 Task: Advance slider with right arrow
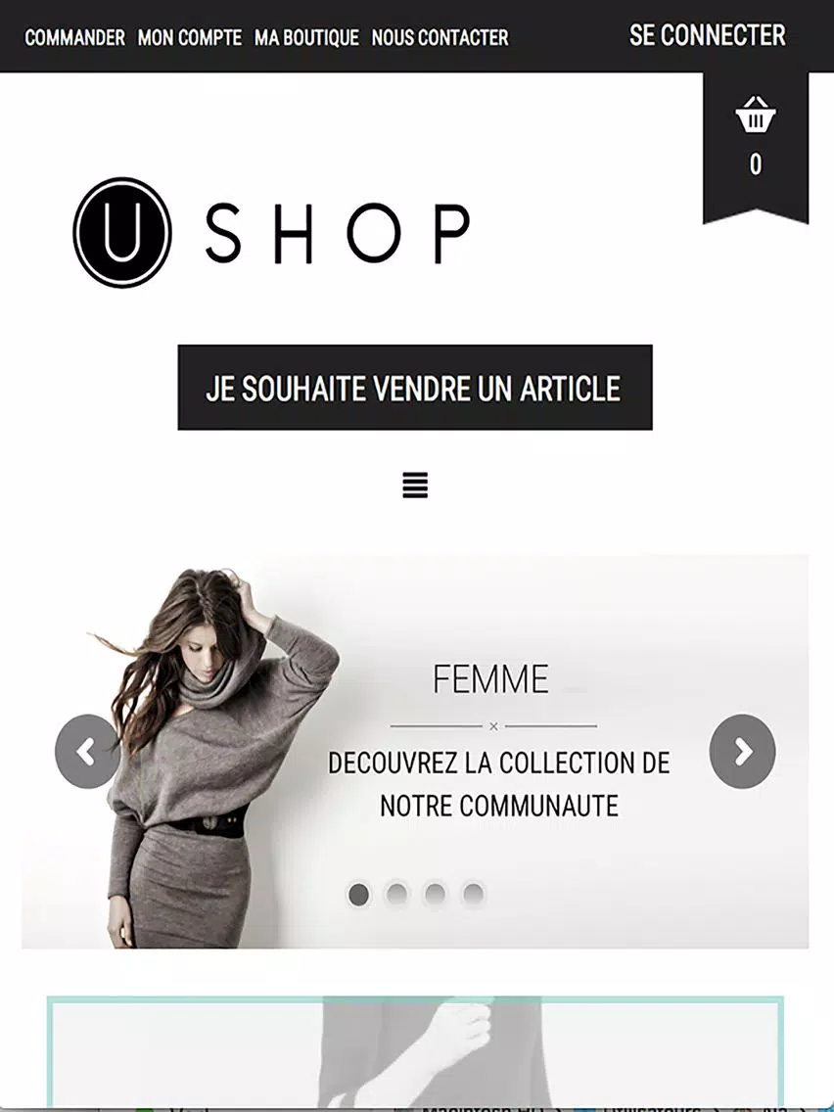(x=742, y=751)
